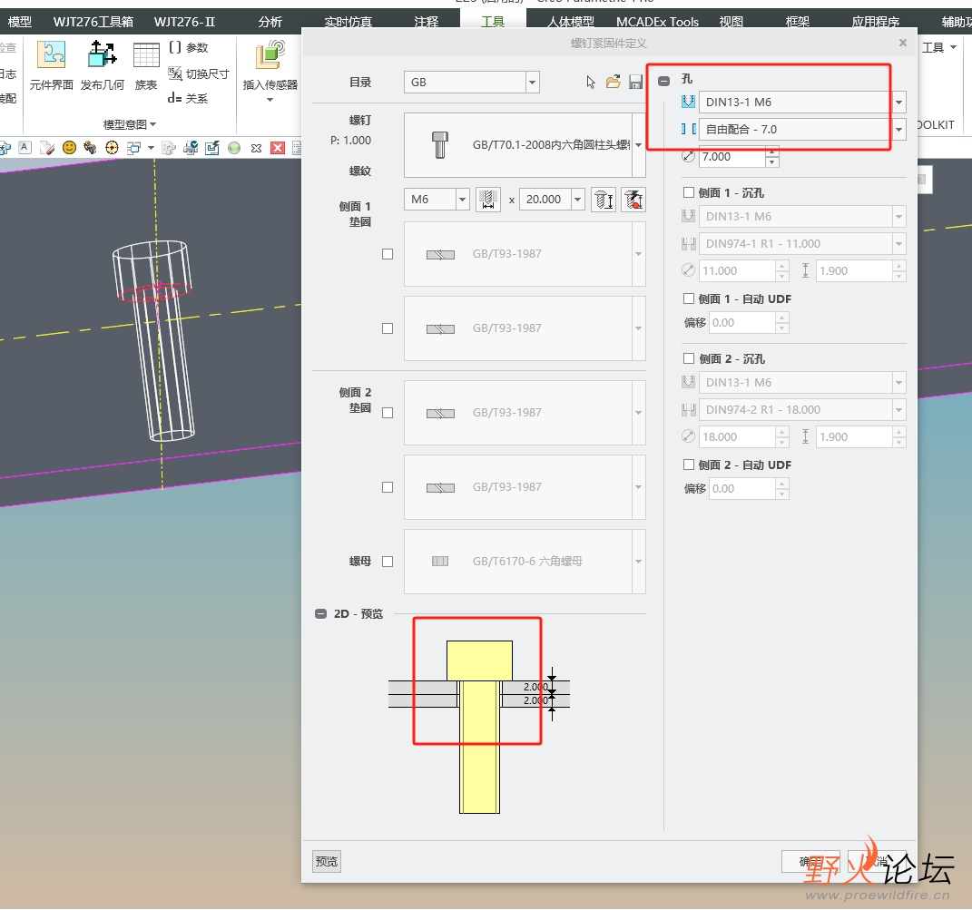Expand the 模型意图 group dropdown
The image size is (972, 910).
click(x=129, y=124)
